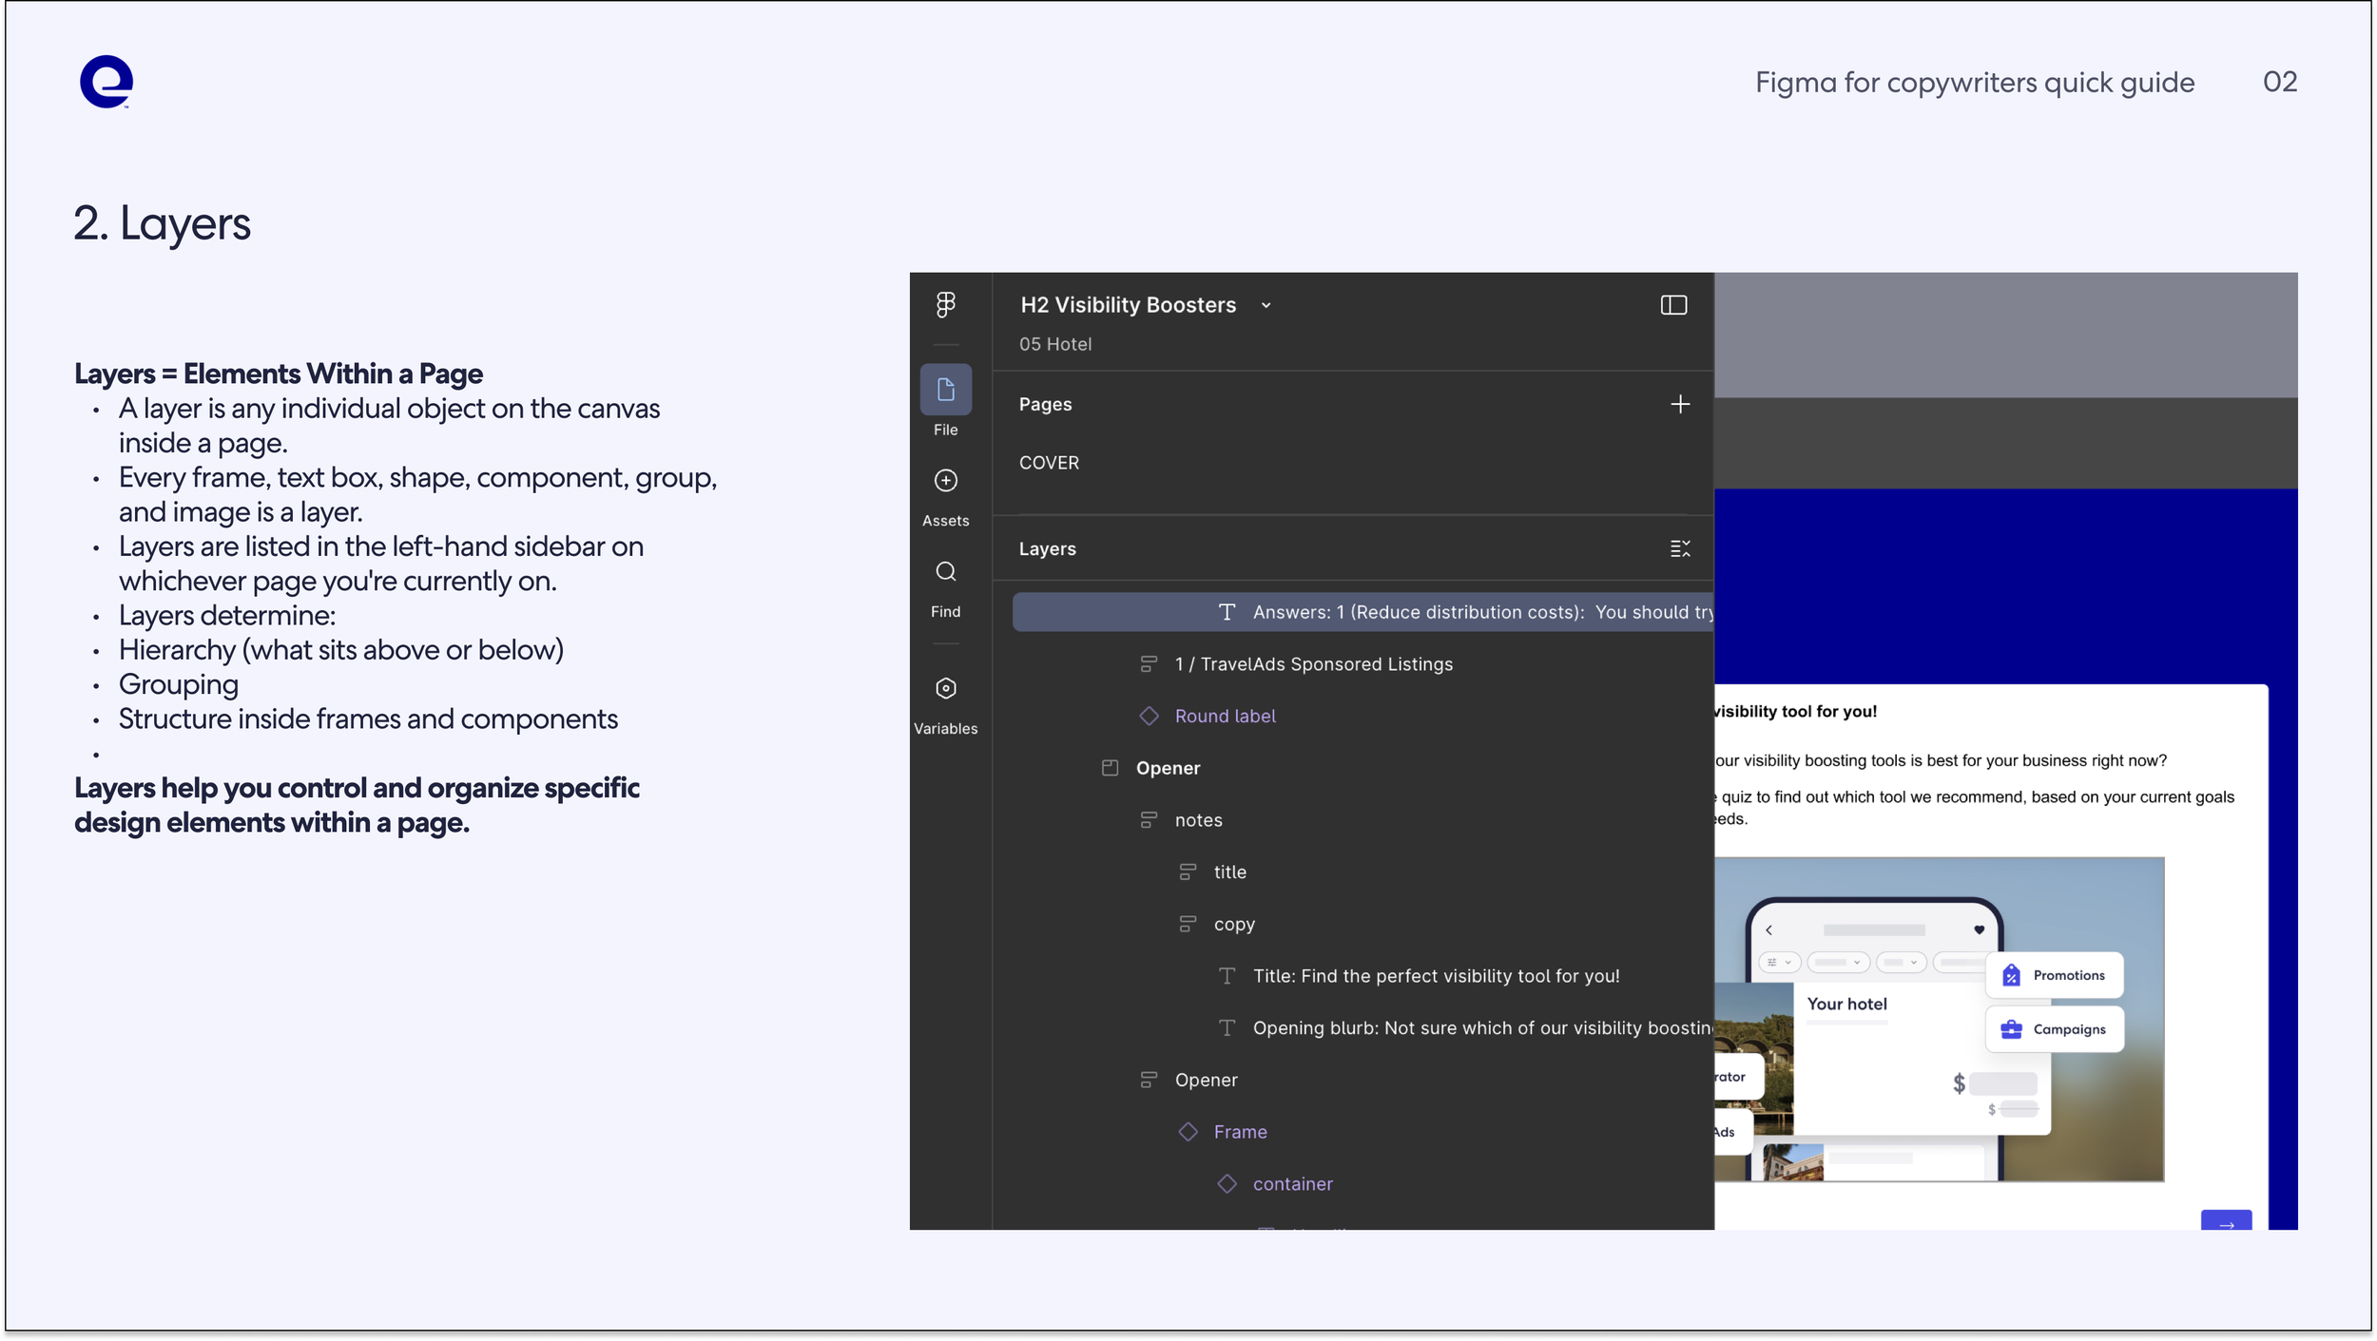Open the H2 Visibility Boosters file name dropdown

click(x=1266, y=305)
